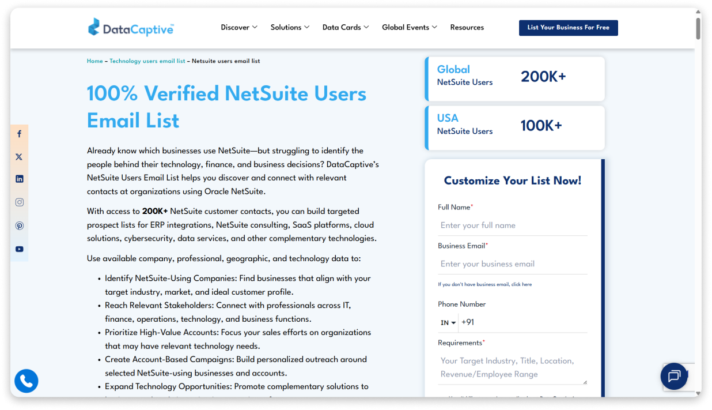Click the 'click here' email link
712x410 pixels.
pos(521,284)
